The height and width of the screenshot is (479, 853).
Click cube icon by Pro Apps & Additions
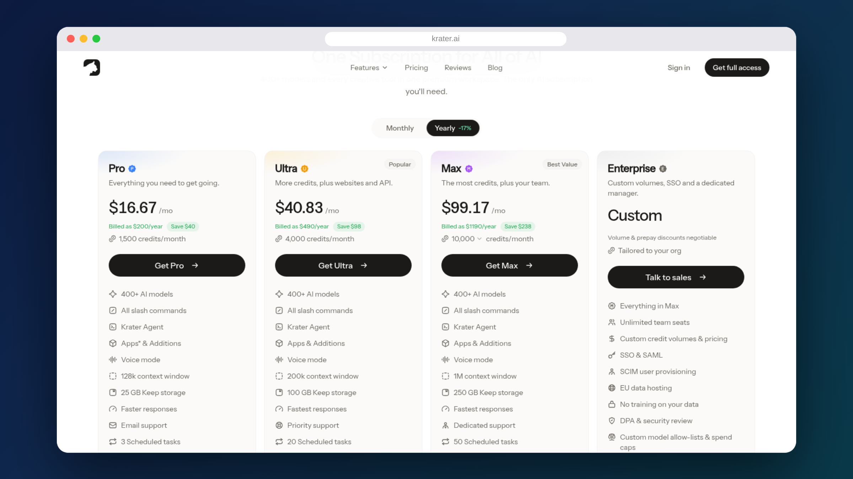(113, 343)
